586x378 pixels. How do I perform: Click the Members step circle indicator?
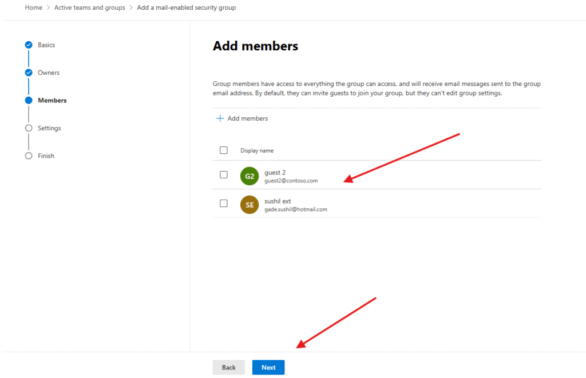(x=29, y=100)
